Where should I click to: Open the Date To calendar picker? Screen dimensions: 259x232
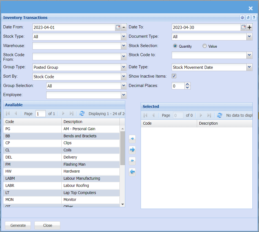pos(244,27)
